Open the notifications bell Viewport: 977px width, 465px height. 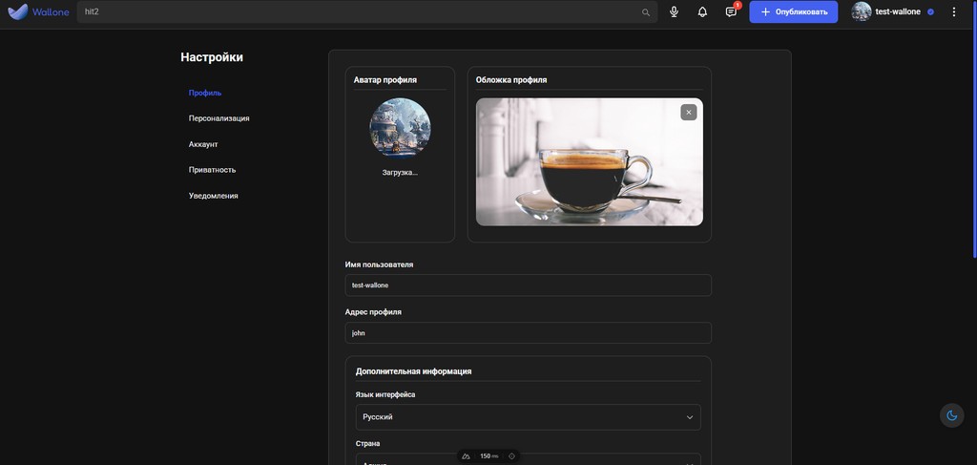click(702, 11)
